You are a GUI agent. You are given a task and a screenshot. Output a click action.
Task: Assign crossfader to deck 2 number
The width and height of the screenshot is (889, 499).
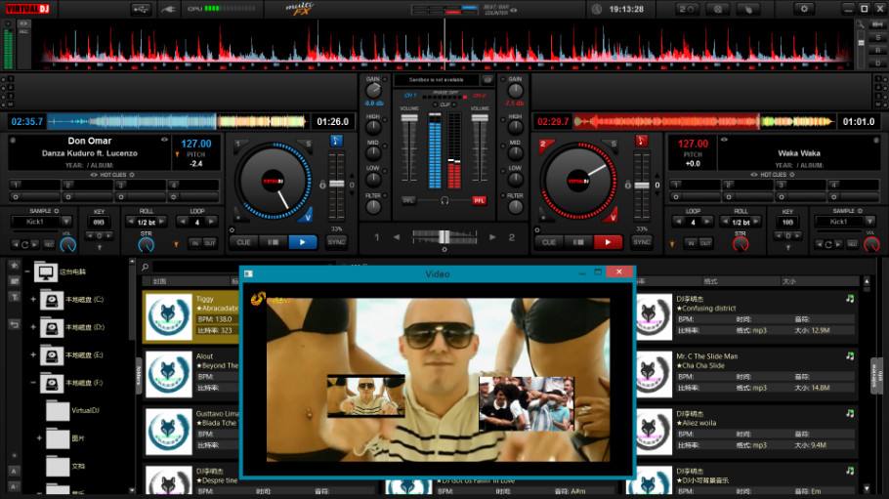click(511, 237)
